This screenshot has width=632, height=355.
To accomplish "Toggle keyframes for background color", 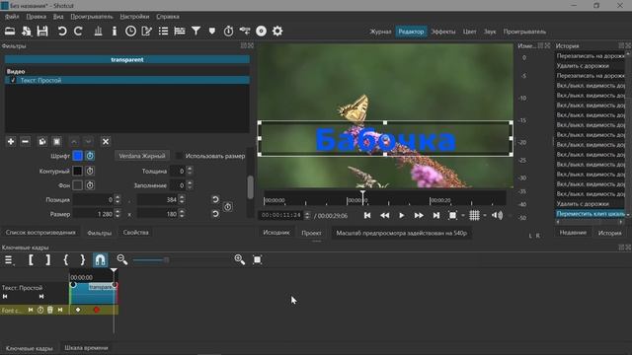I will [x=90, y=185].
